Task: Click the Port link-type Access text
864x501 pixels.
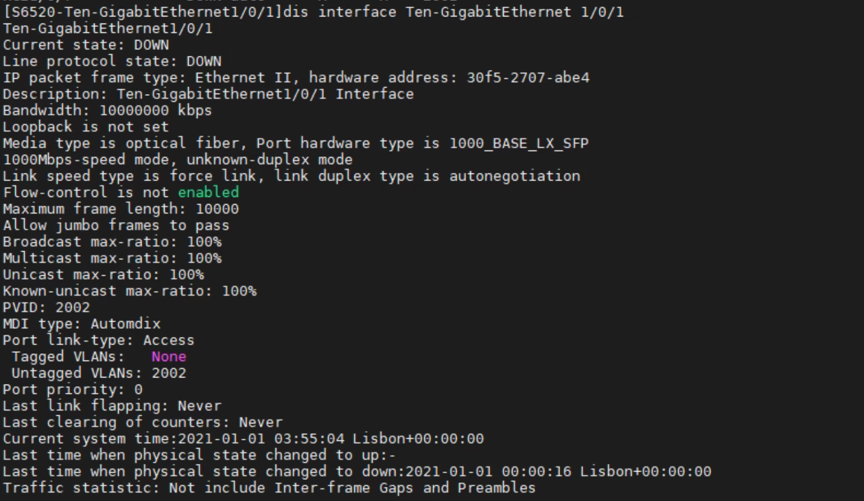Action: [168, 340]
